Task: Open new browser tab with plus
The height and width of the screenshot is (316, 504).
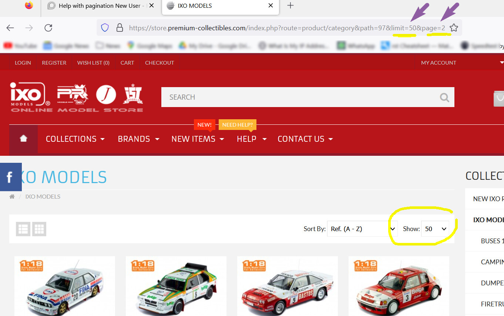Action: click(290, 6)
